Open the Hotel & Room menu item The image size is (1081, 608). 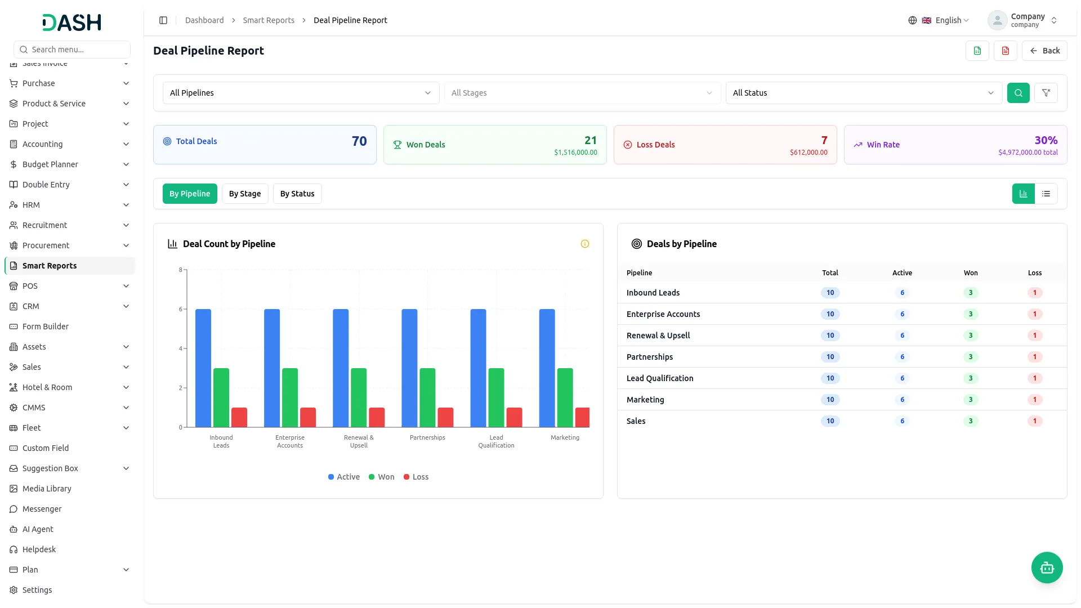[x=70, y=387]
